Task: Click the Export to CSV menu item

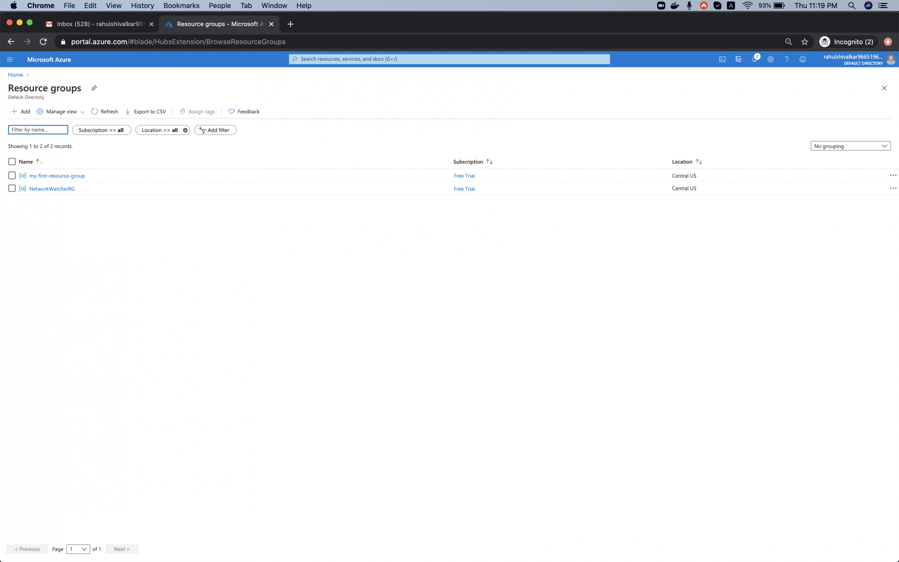Action: tap(146, 112)
